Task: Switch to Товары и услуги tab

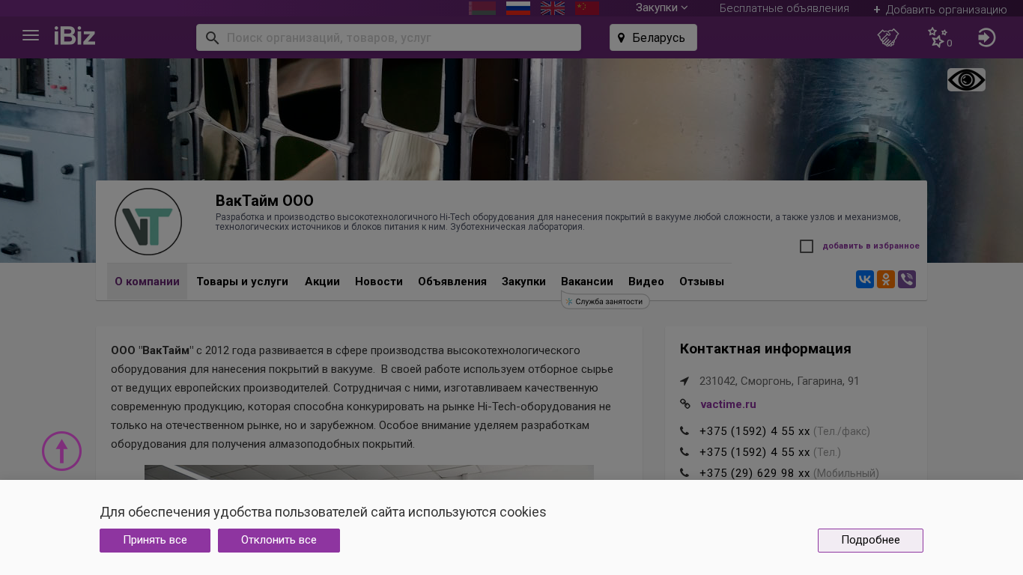Action: coord(243,282)
